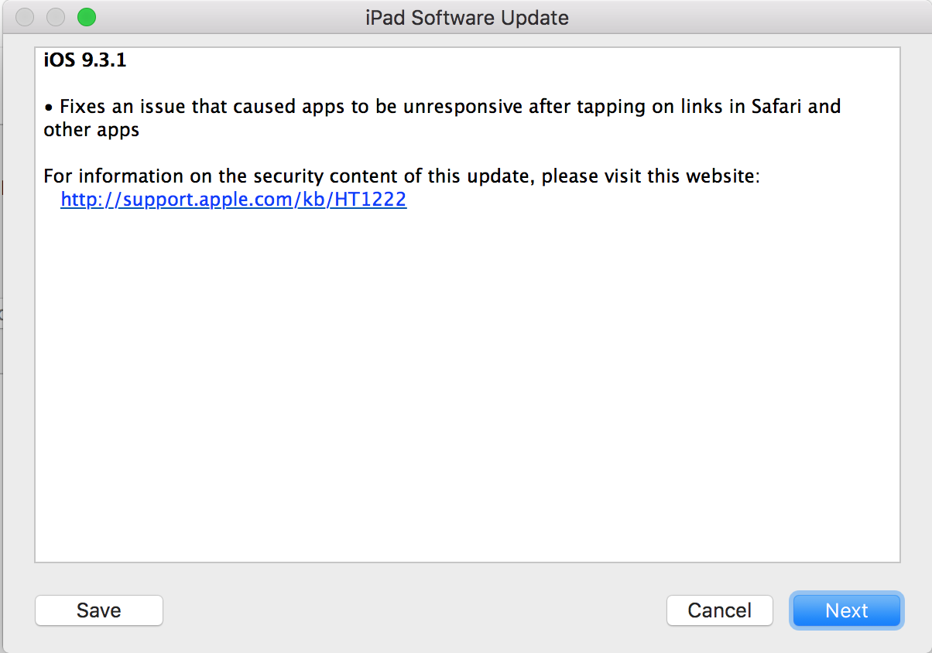Click the green zoom window button
The height and width of the screenshot is (653, 932).
[x=87, y=17]
